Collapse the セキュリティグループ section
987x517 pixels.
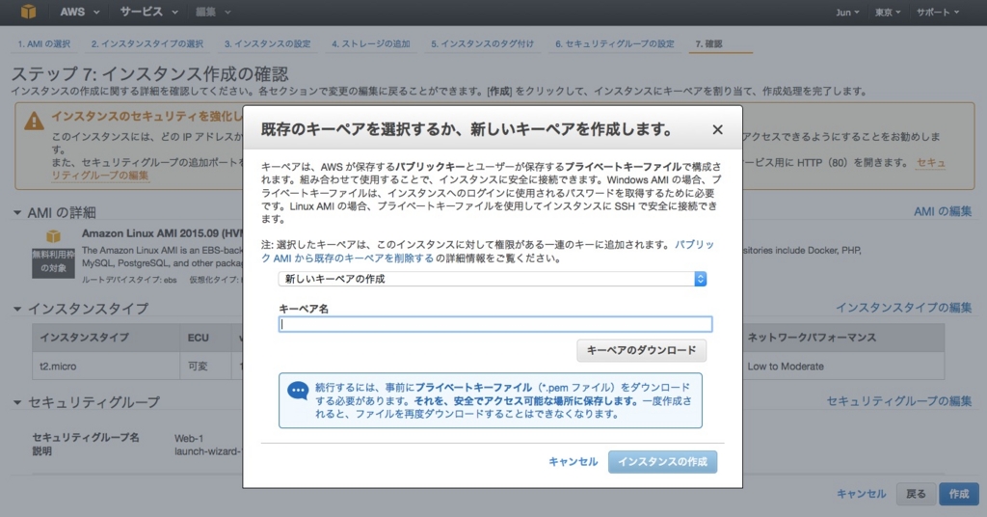[17, 402]
